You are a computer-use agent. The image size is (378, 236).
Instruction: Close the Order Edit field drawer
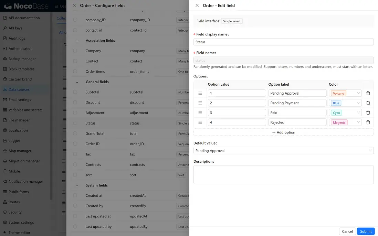click(197, 6)
